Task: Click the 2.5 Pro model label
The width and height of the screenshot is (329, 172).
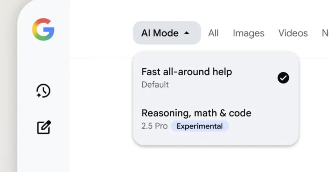Action: point(154,126)
